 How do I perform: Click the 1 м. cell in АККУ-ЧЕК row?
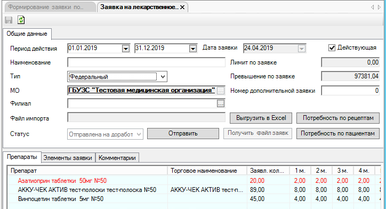point(300,190)
